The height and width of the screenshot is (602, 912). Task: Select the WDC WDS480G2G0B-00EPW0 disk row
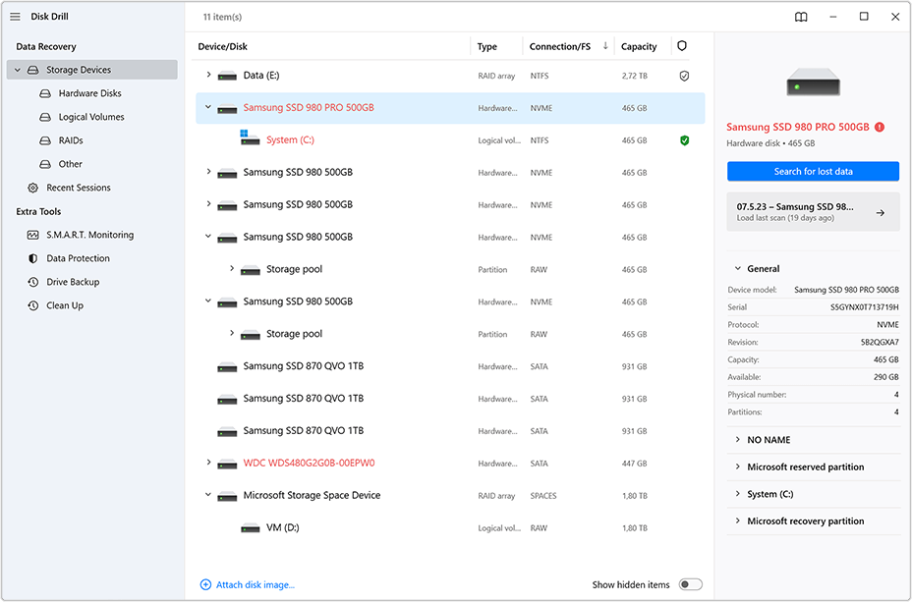click(450, 464)
